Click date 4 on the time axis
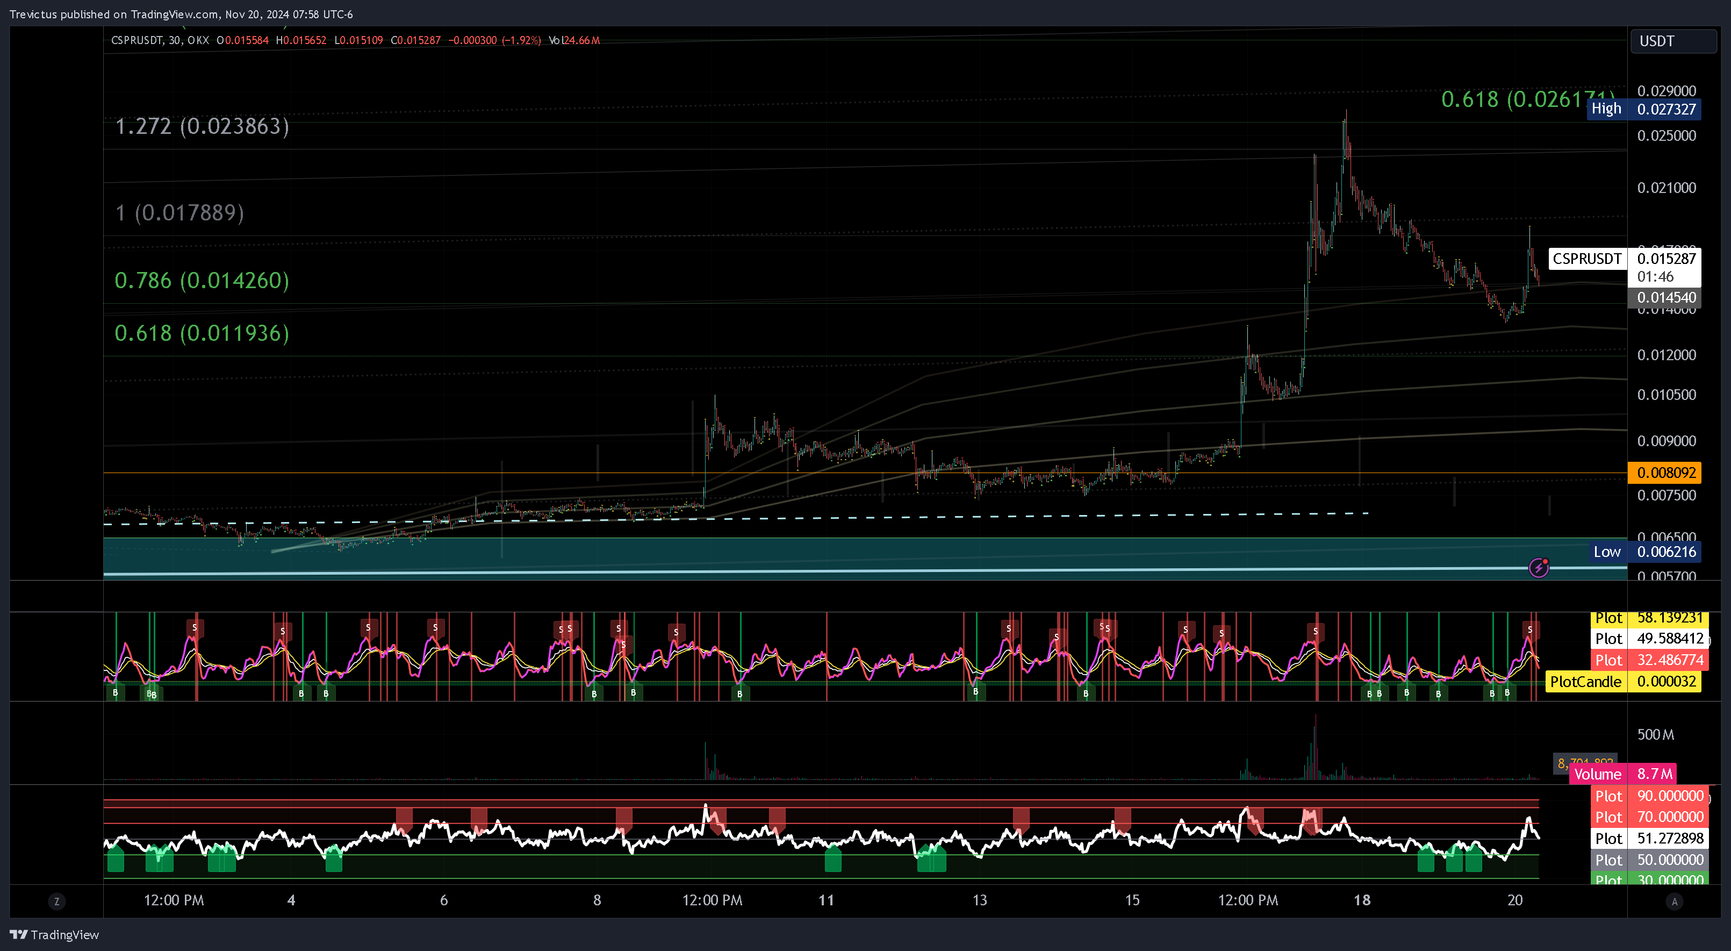The image size is (1731, 951). 291,900
